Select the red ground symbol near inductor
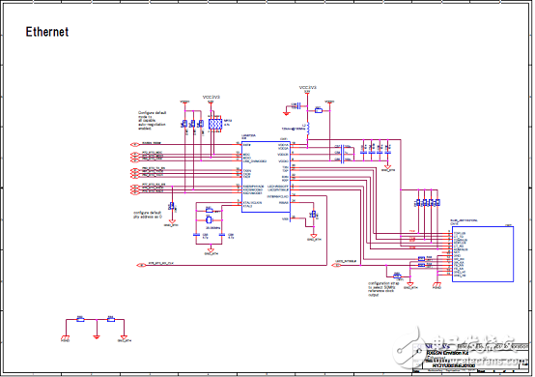Viewport: 535px width, 377px height. (286, 113)
